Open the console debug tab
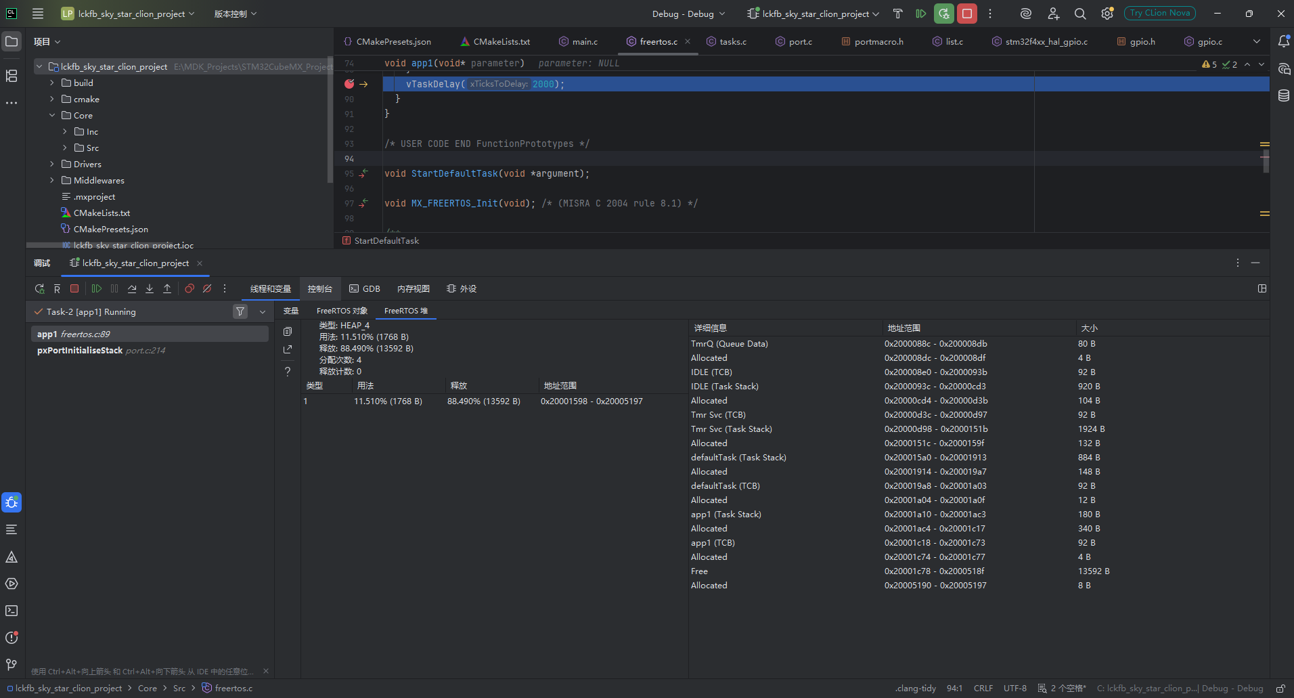 click(320, 288)
